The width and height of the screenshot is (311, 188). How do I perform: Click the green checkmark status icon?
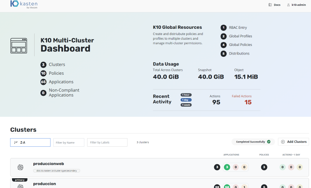pyautogui.click(x=269, y=142)
